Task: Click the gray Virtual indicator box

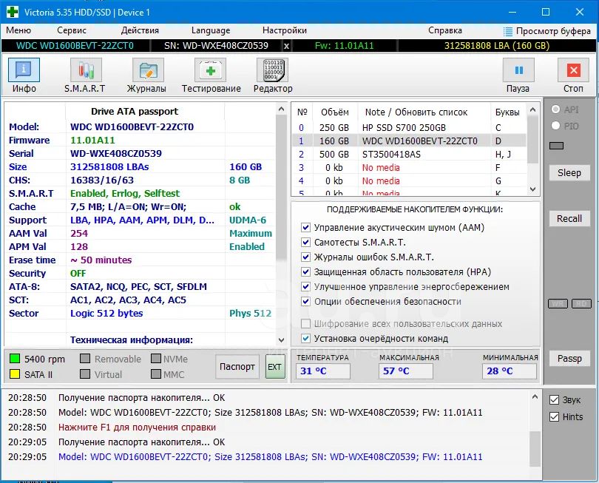Action: (x=85, y=374)
